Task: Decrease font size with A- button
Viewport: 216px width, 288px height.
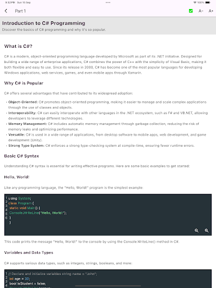Action: 201,11
